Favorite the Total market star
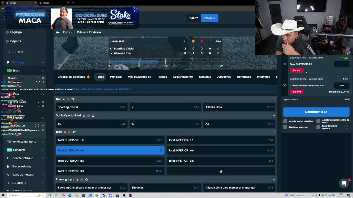The width and height of the screenshot is (353, 198). [74, 132]
